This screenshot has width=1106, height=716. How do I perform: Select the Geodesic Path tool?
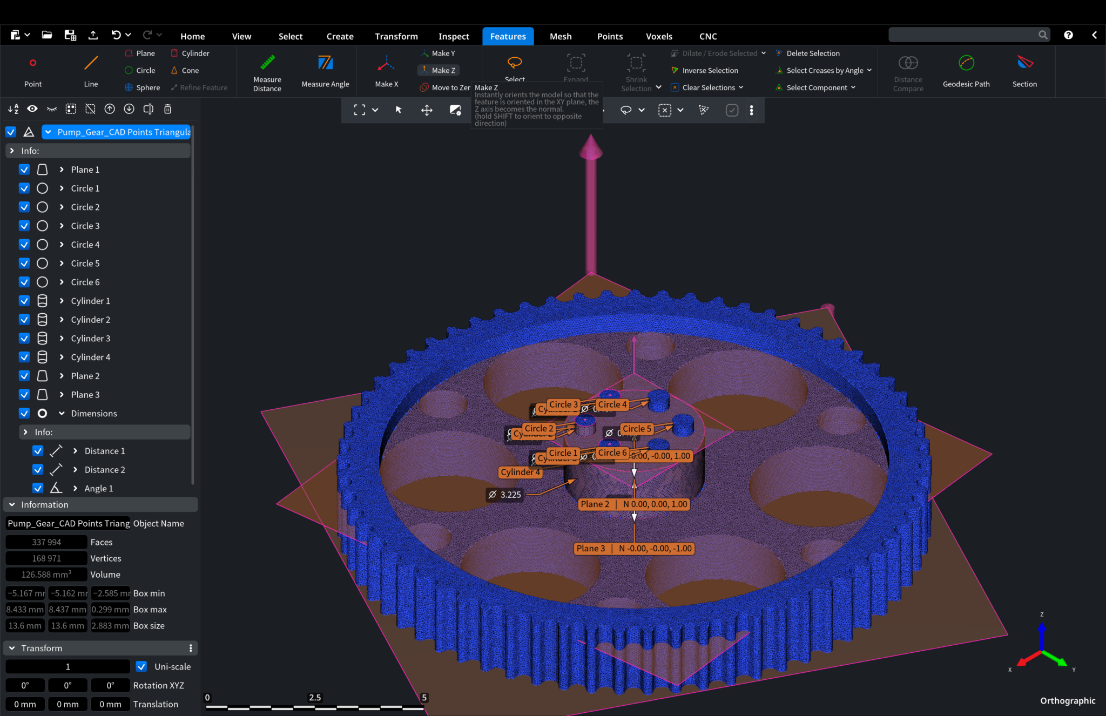(x=966, y=71)
